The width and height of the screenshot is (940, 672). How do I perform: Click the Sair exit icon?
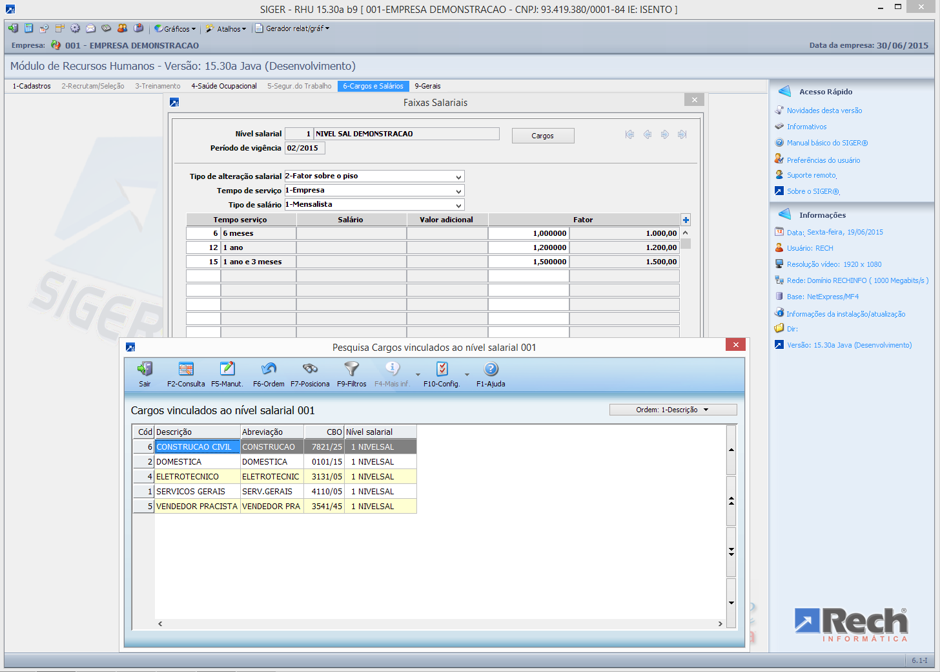click(145, 370)
